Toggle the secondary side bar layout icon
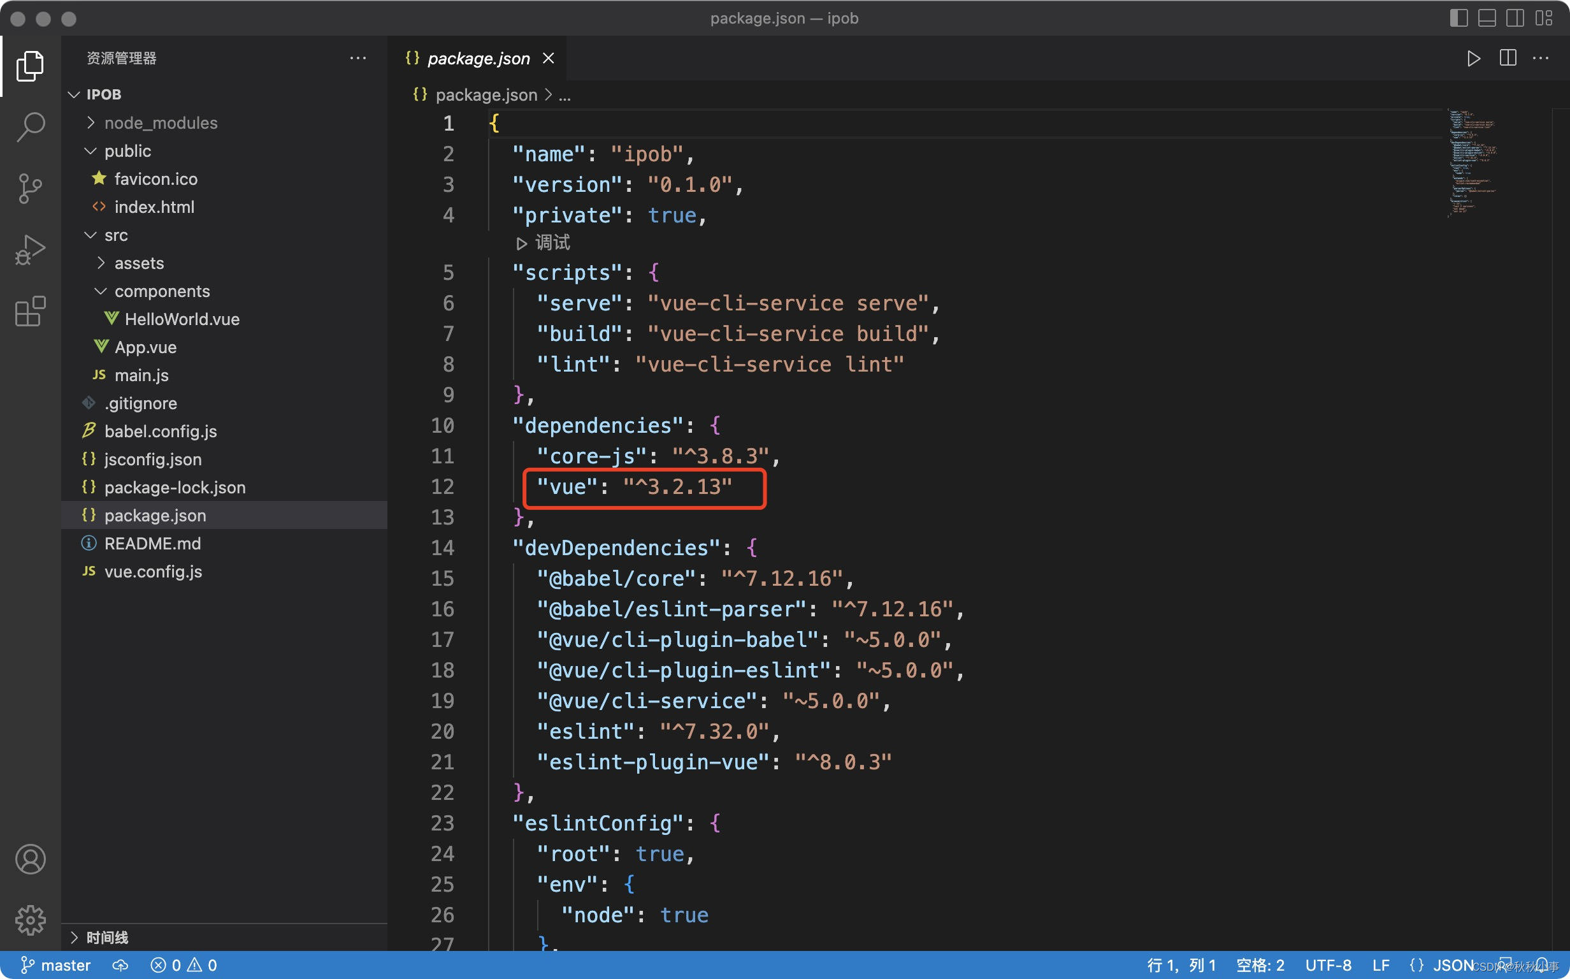Viewport: 1570px width, 979px height. click(x=1515, y=18)
